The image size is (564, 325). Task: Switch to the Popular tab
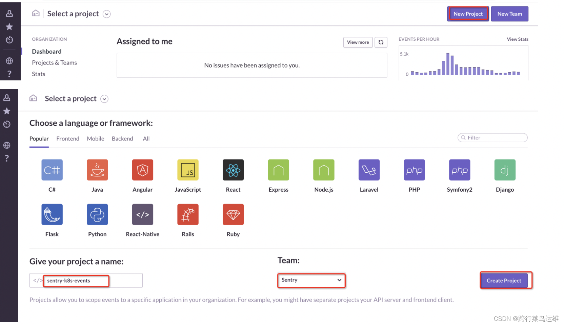pyautogui.click(x=39, y=139)
